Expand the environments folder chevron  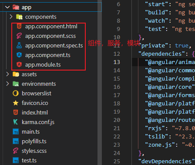(7, 84)
